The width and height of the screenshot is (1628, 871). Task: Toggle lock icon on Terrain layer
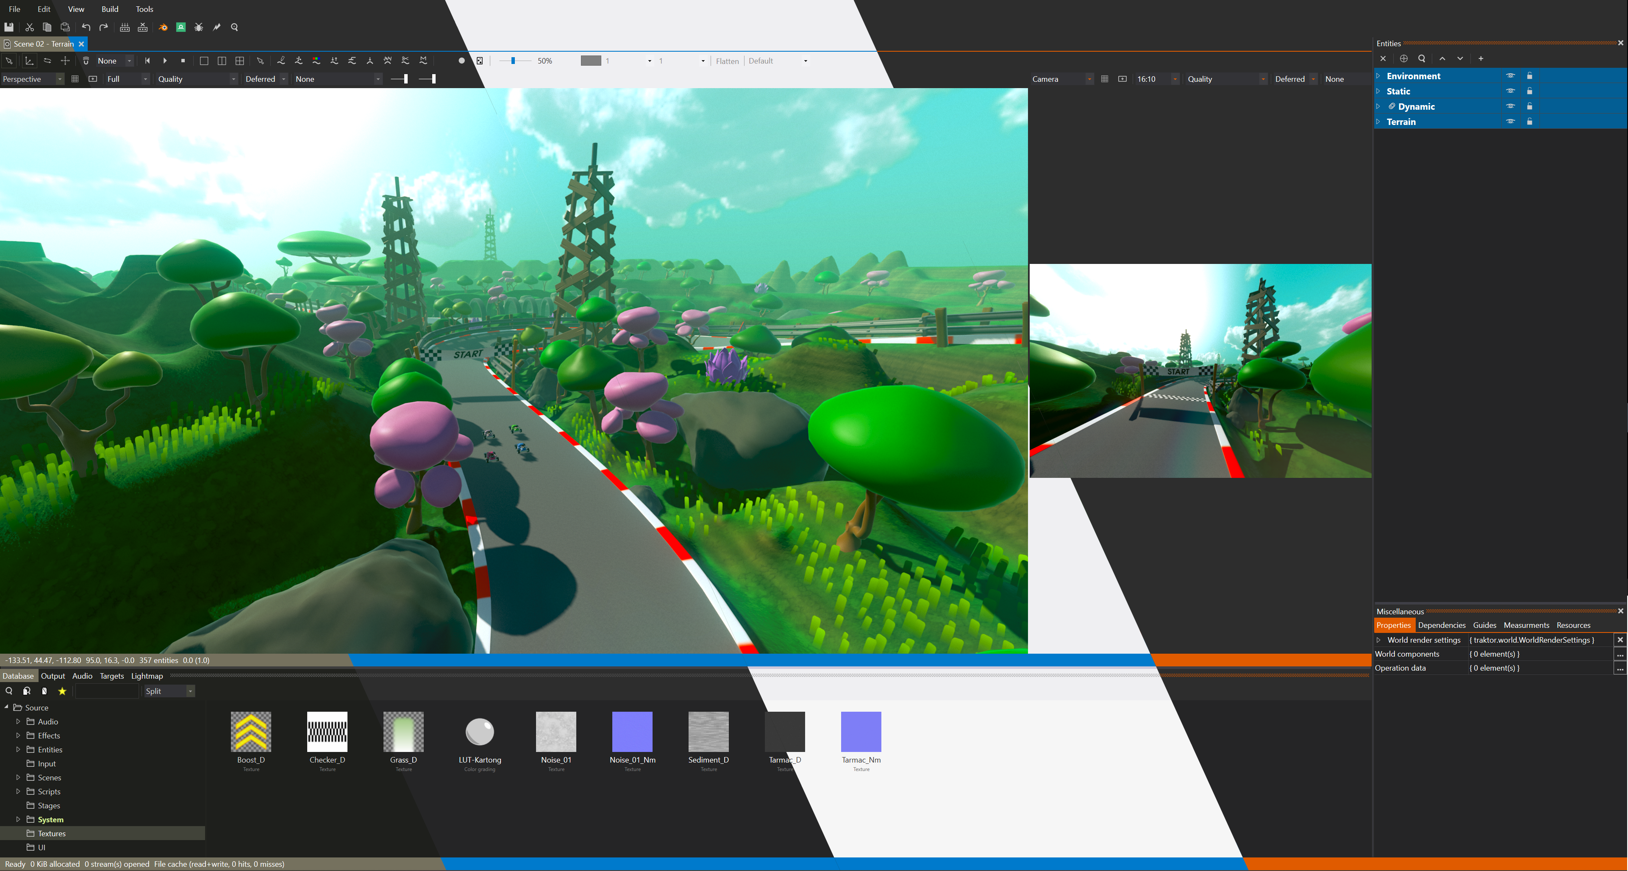coord(1529,121)
